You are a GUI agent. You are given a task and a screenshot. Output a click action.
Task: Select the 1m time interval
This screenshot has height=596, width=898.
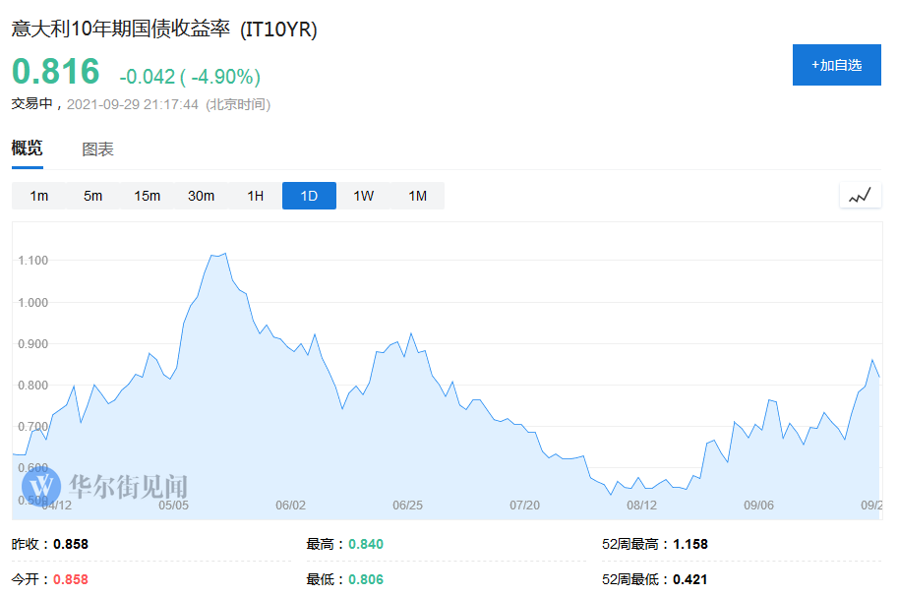pyautogui.click(x=39, y=196)
